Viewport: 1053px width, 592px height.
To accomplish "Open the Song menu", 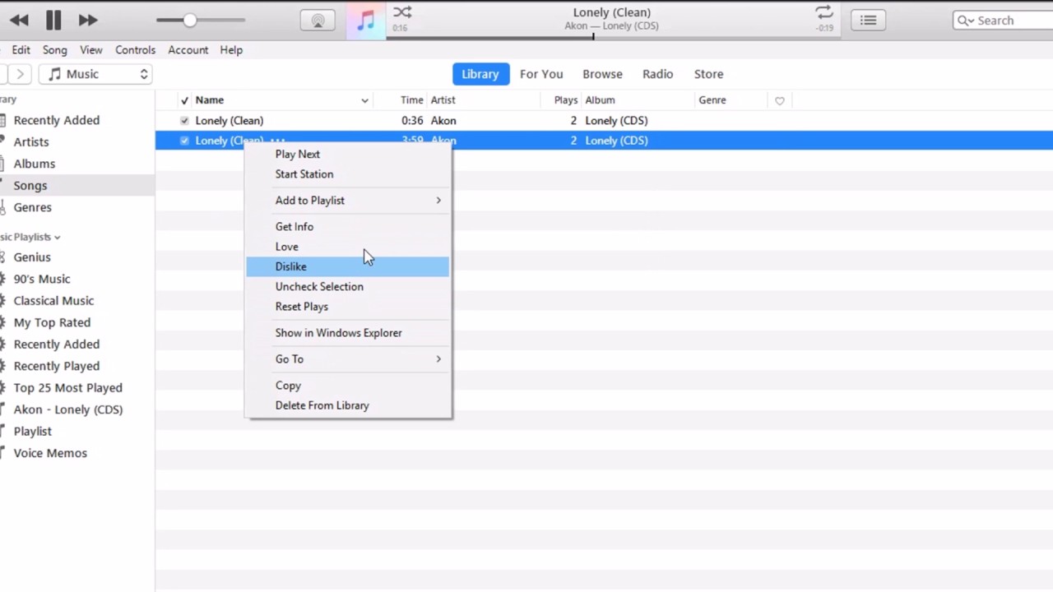I will pyautogui.click(x=55, y=50).
